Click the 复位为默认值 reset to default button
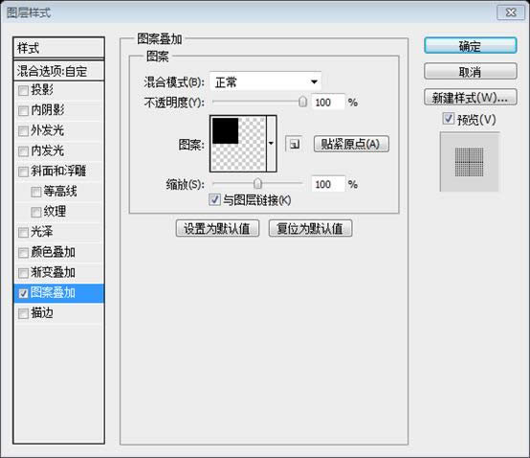The width and height of the screenshot is (530, 458). click(x=310, y=228)
